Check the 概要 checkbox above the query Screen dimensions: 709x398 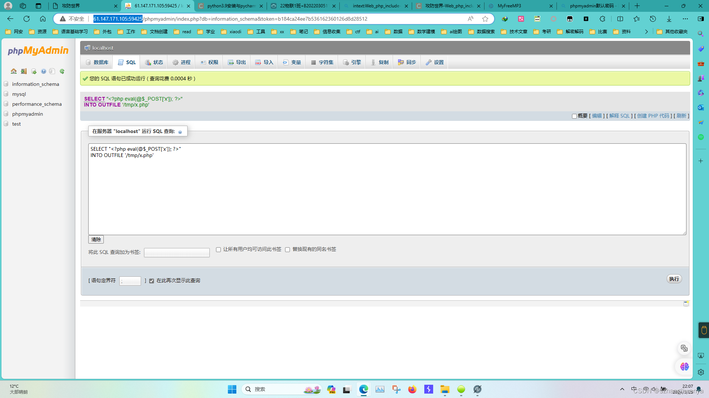click(574, 116)
